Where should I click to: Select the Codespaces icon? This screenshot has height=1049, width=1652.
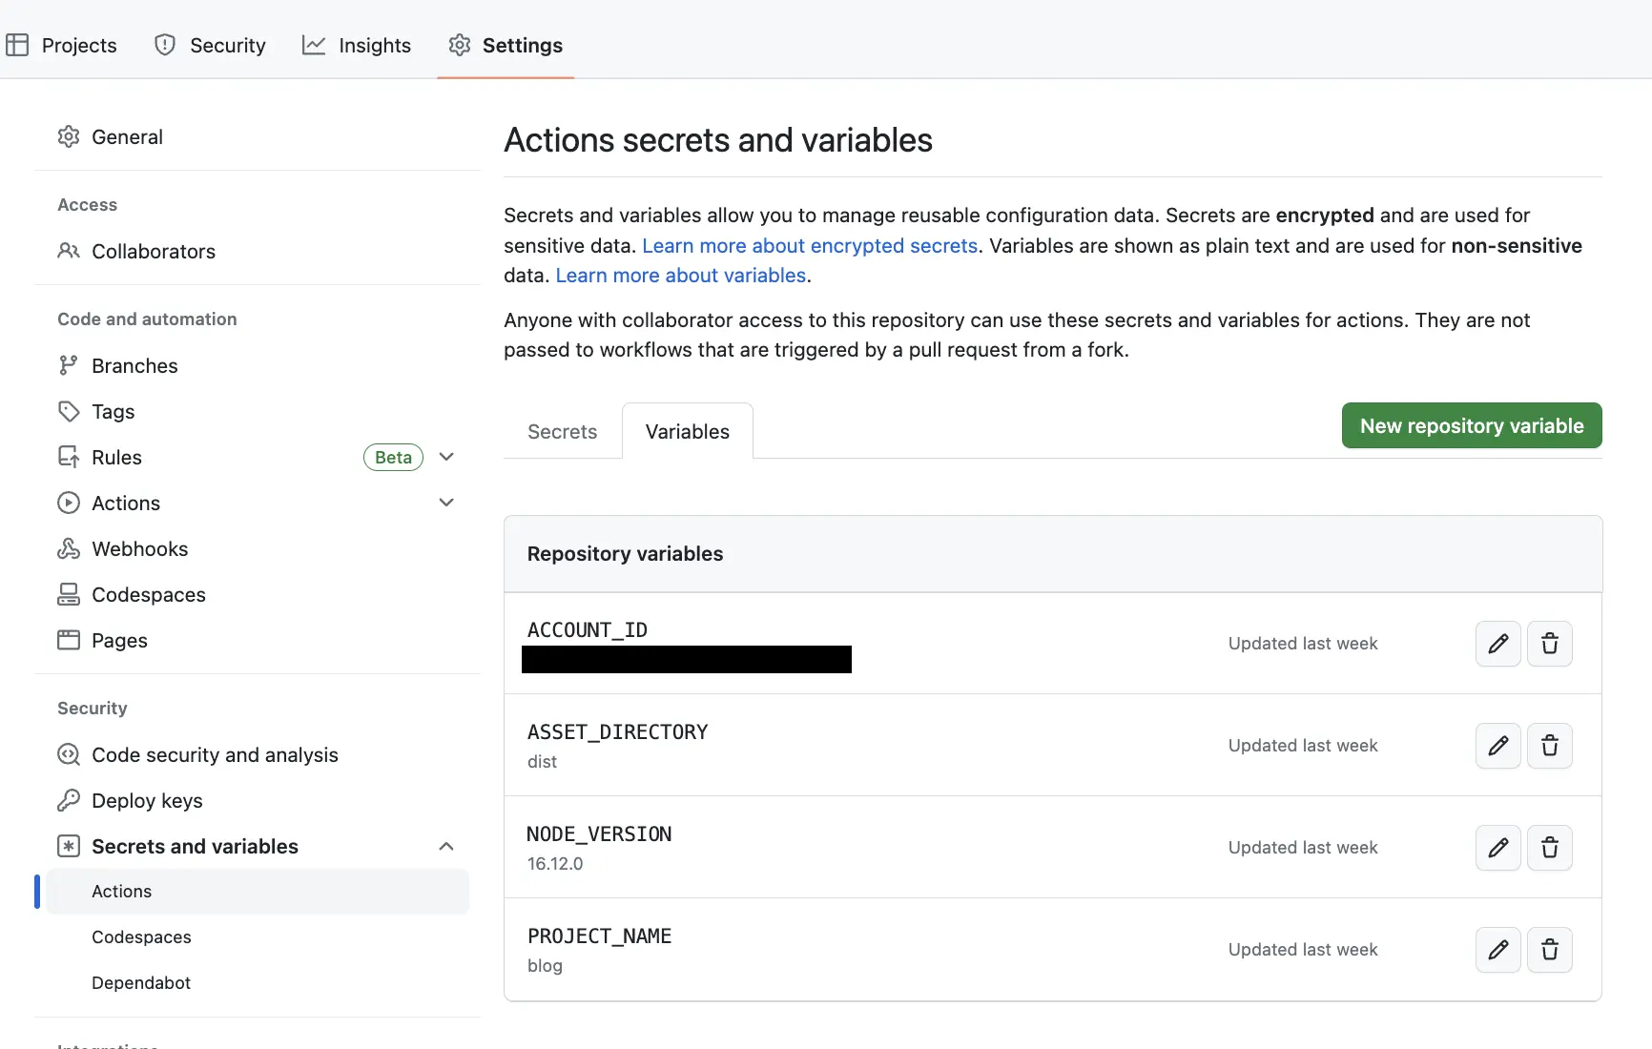click(x=68, y=594)
